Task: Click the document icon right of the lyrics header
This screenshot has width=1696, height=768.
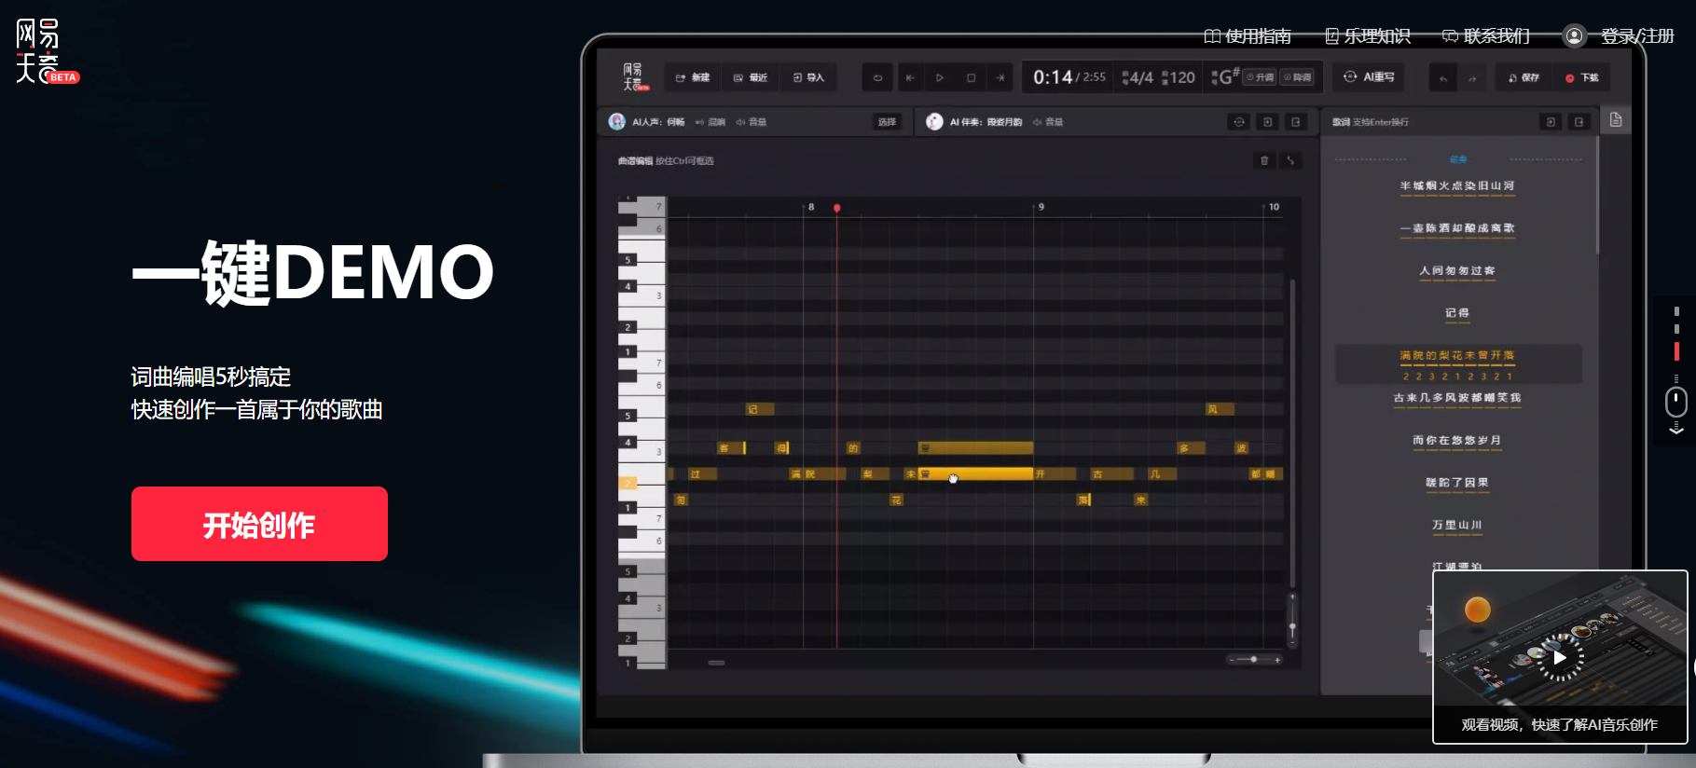Action: pos(1616,120)
